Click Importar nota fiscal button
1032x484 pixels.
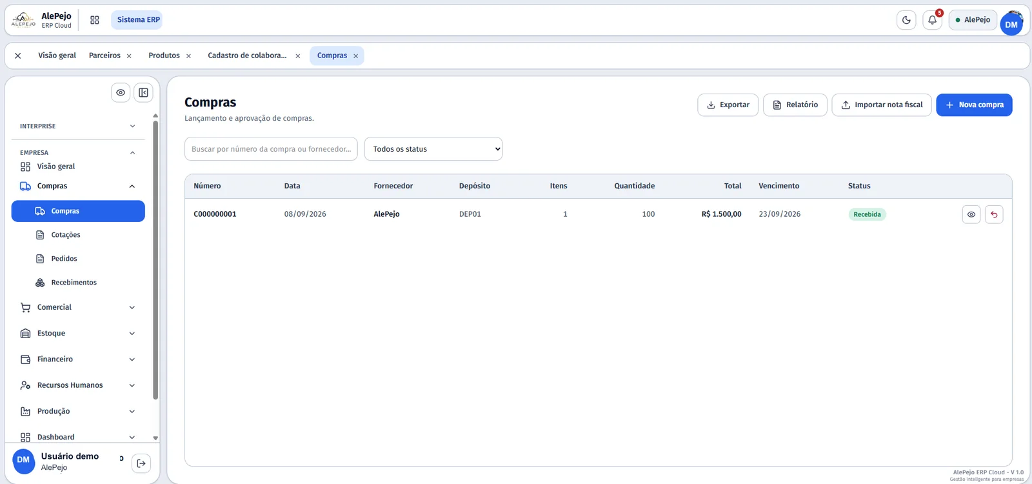coord(882,105)
